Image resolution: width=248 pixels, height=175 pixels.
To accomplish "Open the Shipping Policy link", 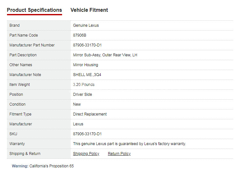I will point(86,154).
